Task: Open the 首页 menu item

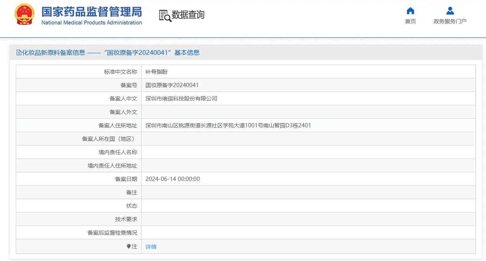Action: [x=410, y=21]
